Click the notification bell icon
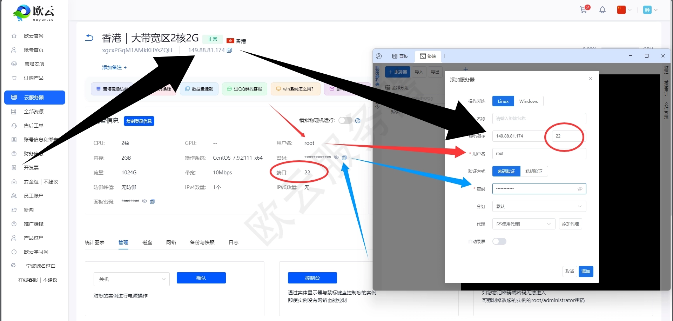 [602, 10]
